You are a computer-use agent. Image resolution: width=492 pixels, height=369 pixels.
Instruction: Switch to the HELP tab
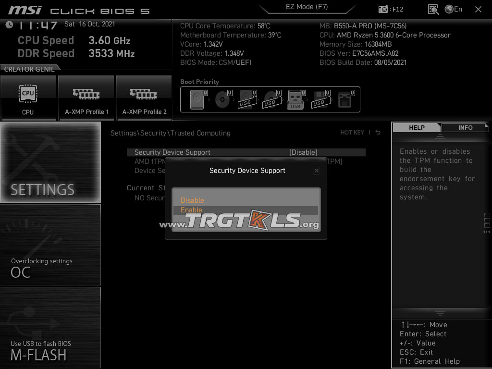tap(416, 128)
